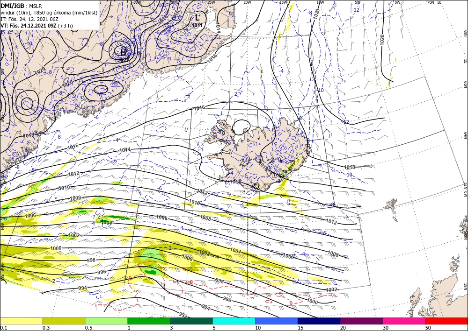Choose the navy 15–20 legend swatch

point(319,321)
